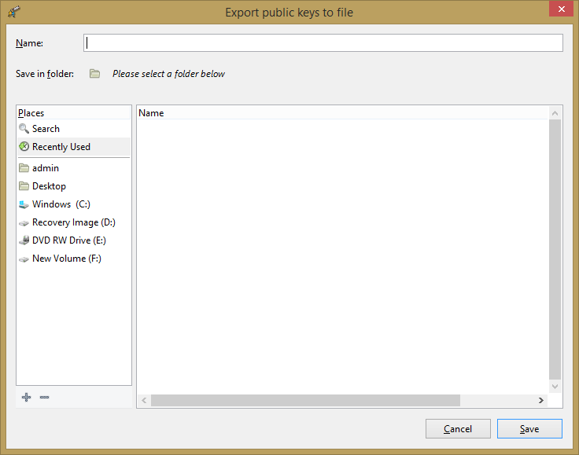Click the Recently Used clock icon
The image size is (579, 455).
[x=24, y=147]
